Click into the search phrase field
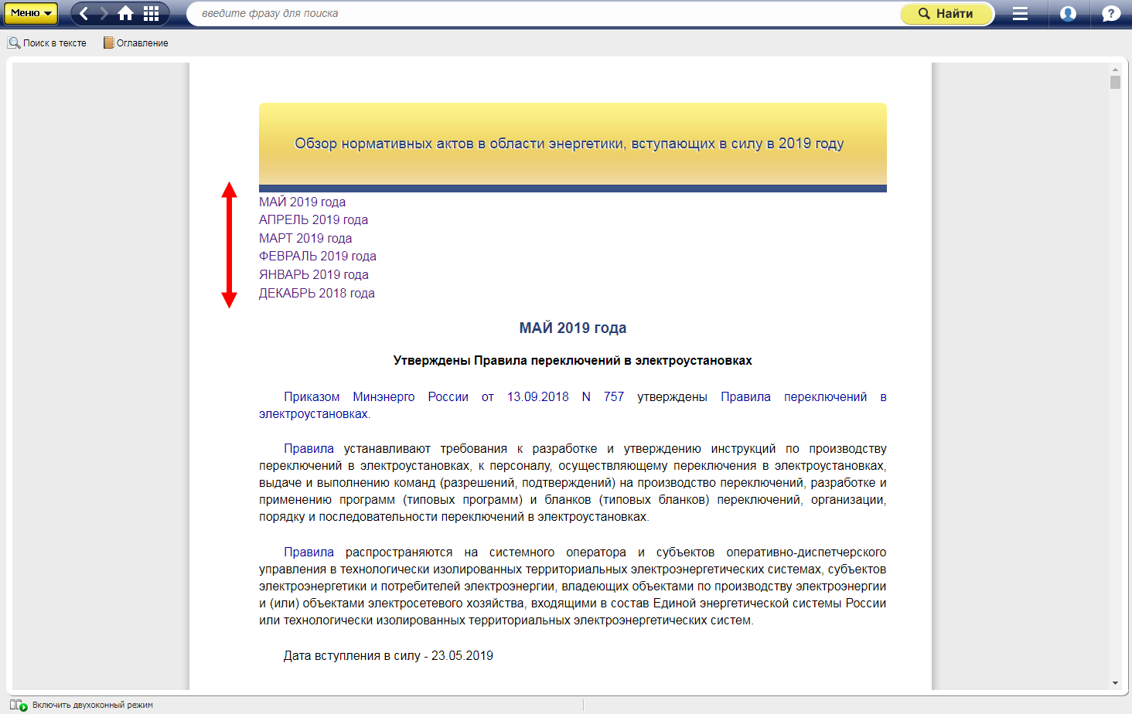The image size is (1132, 714). point(541,13)
